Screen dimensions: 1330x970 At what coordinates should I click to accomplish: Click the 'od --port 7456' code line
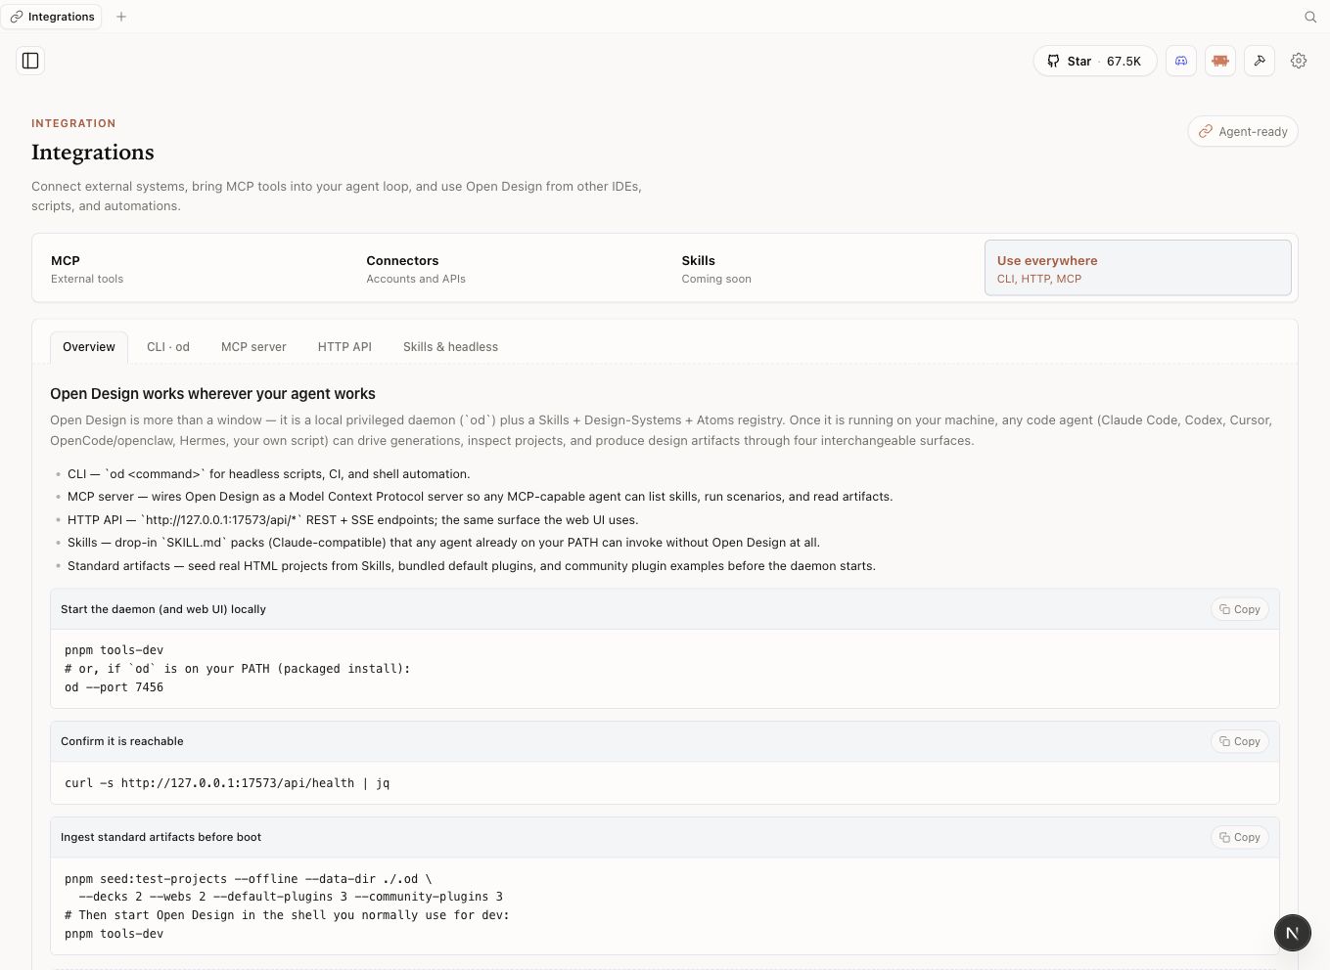coord(114,687)
